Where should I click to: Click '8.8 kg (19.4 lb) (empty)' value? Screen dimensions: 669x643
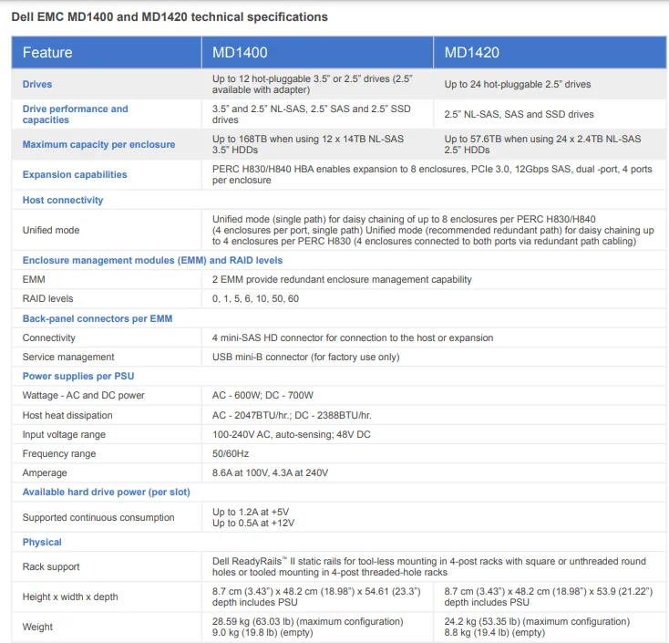495,632
